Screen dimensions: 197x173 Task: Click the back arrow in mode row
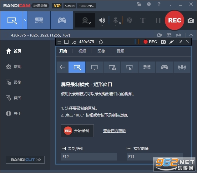click(x=62, y=67)
